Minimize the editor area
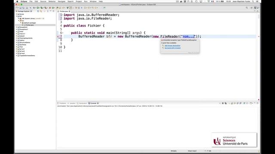 (x=255, y=11)
